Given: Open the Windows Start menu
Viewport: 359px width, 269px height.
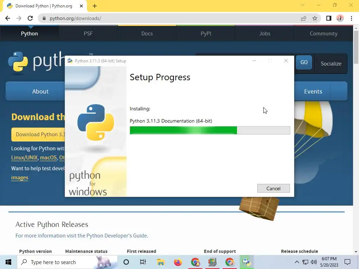Looking at the screenshot, I should pos(8,262).
